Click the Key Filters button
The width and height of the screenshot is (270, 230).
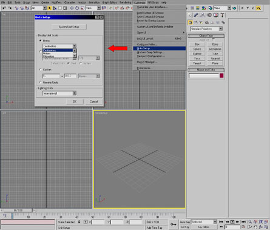203,227
